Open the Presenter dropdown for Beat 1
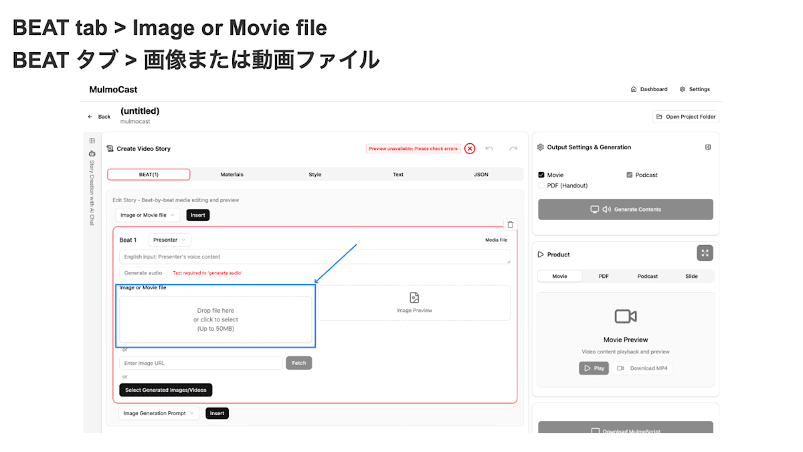 tap(169, 239)
